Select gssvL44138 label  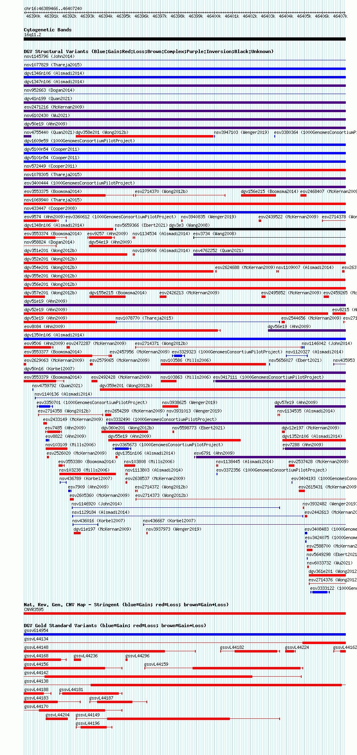pos(36,681)
